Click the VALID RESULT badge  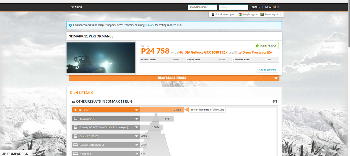(x=266, y=46)
